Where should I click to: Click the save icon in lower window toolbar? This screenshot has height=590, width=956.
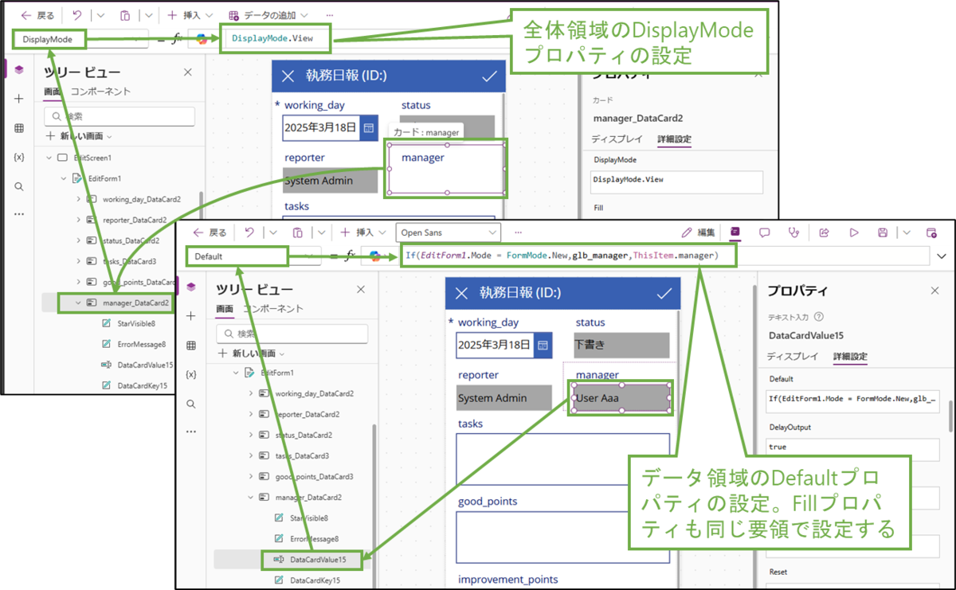[x=883, y=232]
